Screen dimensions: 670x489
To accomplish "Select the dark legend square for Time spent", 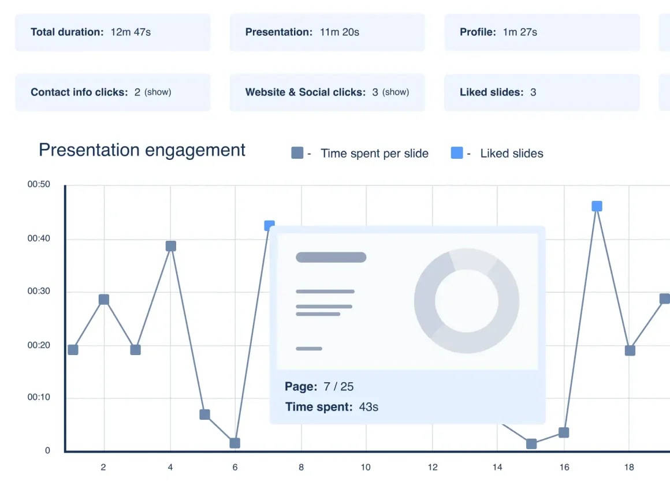I will [296, 152].
